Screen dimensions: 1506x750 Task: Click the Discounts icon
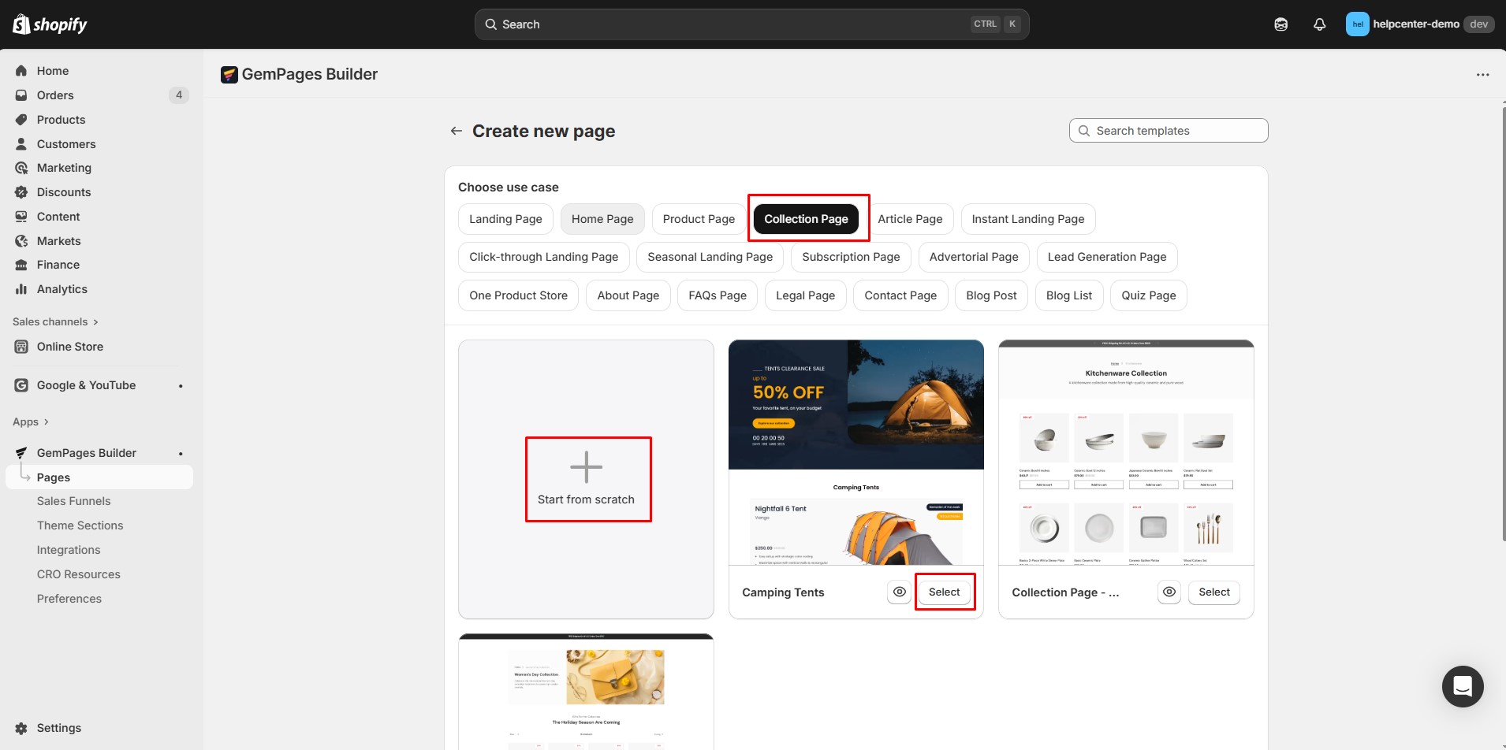pyautogui.click(x=22, y=191)
